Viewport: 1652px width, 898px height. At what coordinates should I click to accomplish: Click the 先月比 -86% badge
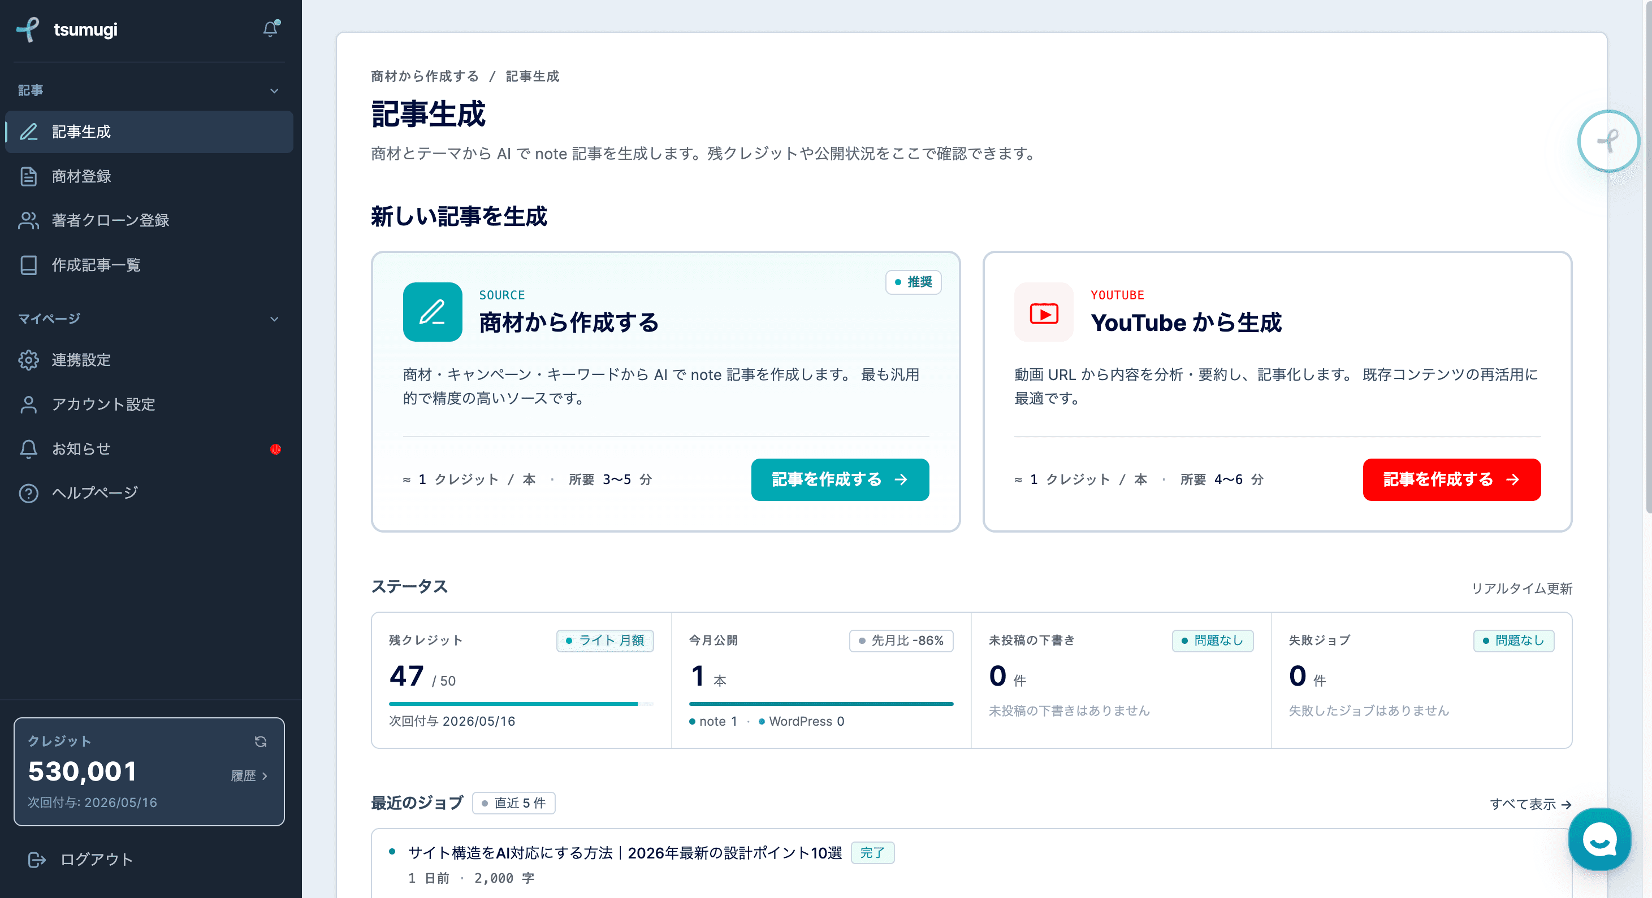tap(901, 640)
